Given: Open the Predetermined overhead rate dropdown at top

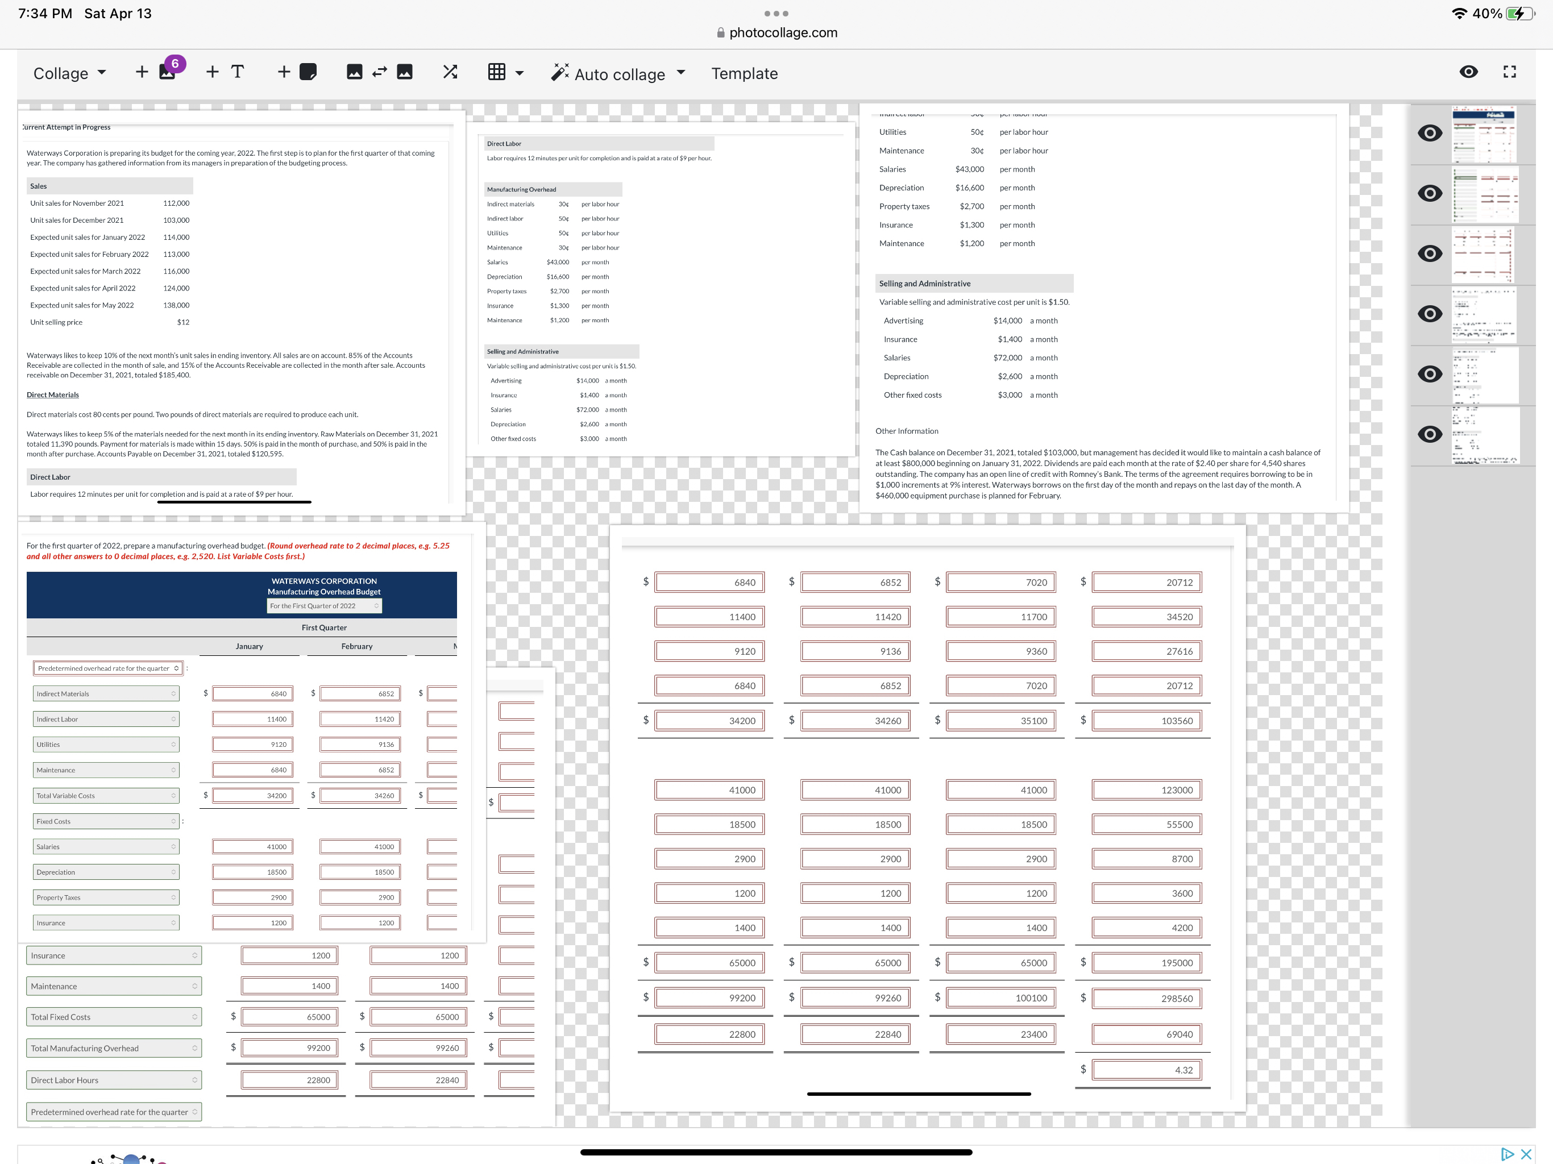Looking at the screenshot, I should tap(108, 668).
